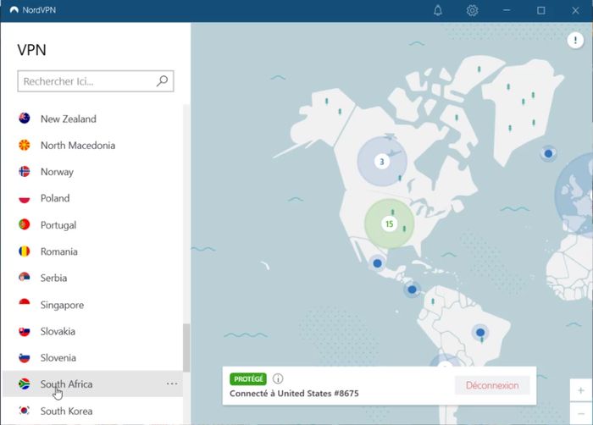Zoom in the map with the plus button
This screenshot has width=593, height=425.
point(581,390)
